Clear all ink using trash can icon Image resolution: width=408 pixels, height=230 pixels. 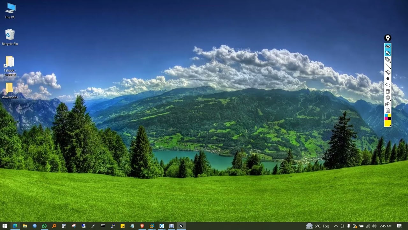click(x=388, y=91)
